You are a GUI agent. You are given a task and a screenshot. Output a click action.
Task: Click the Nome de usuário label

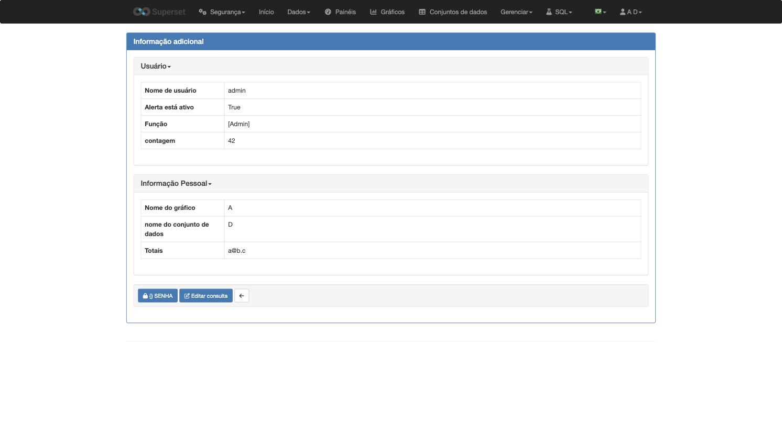coord(170,91)
